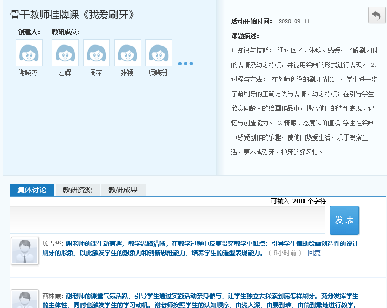This screenshot has width=387, height=308.
Task: Switch to 集体讨论 tab
Action: pos(32,190)
